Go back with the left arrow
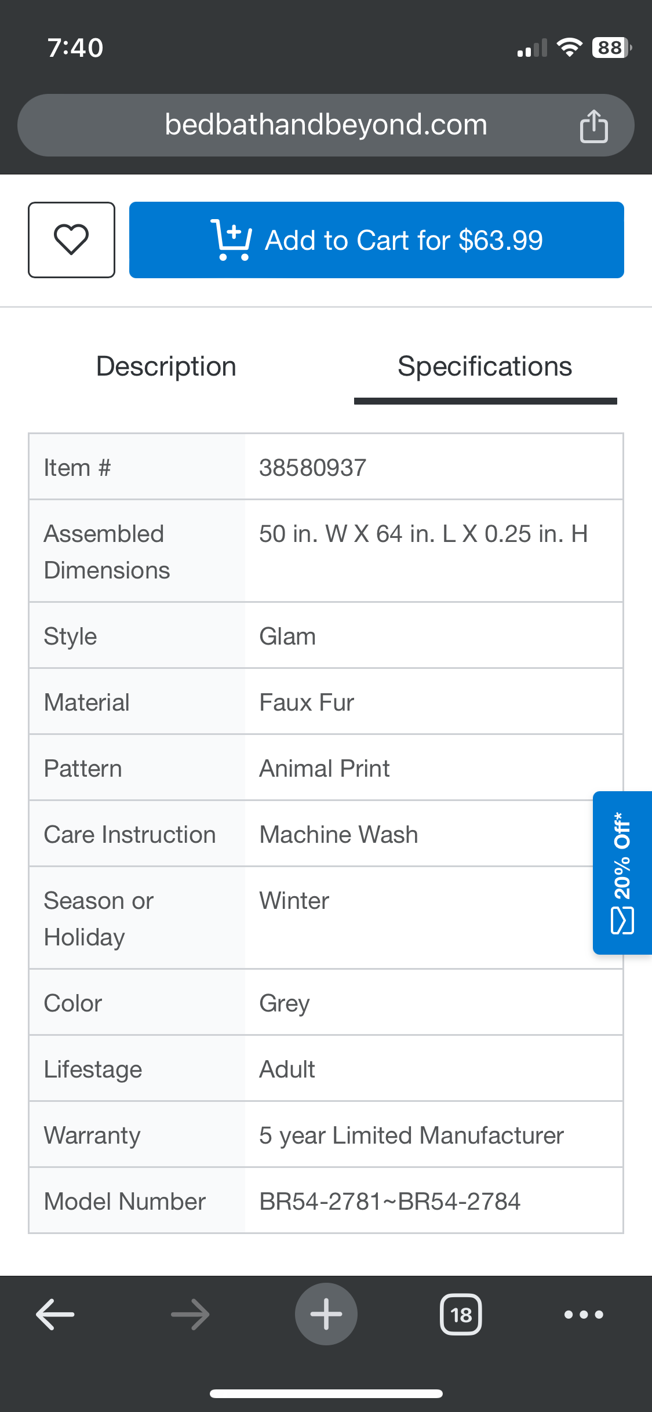The width and height of the screenshot is (652, 1412). point(55,1314)
